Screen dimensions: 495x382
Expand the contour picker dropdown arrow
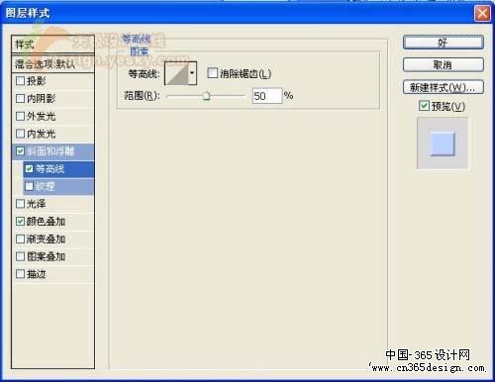tap(192, 73)
